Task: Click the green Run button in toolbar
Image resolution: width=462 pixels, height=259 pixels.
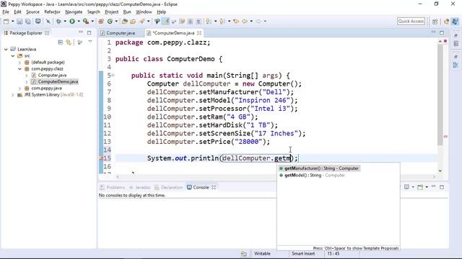Action: click(72, 22)
